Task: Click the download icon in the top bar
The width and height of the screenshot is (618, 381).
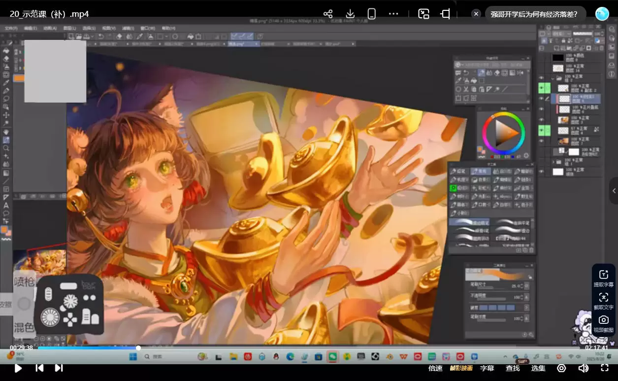Action: coord(350,14)
